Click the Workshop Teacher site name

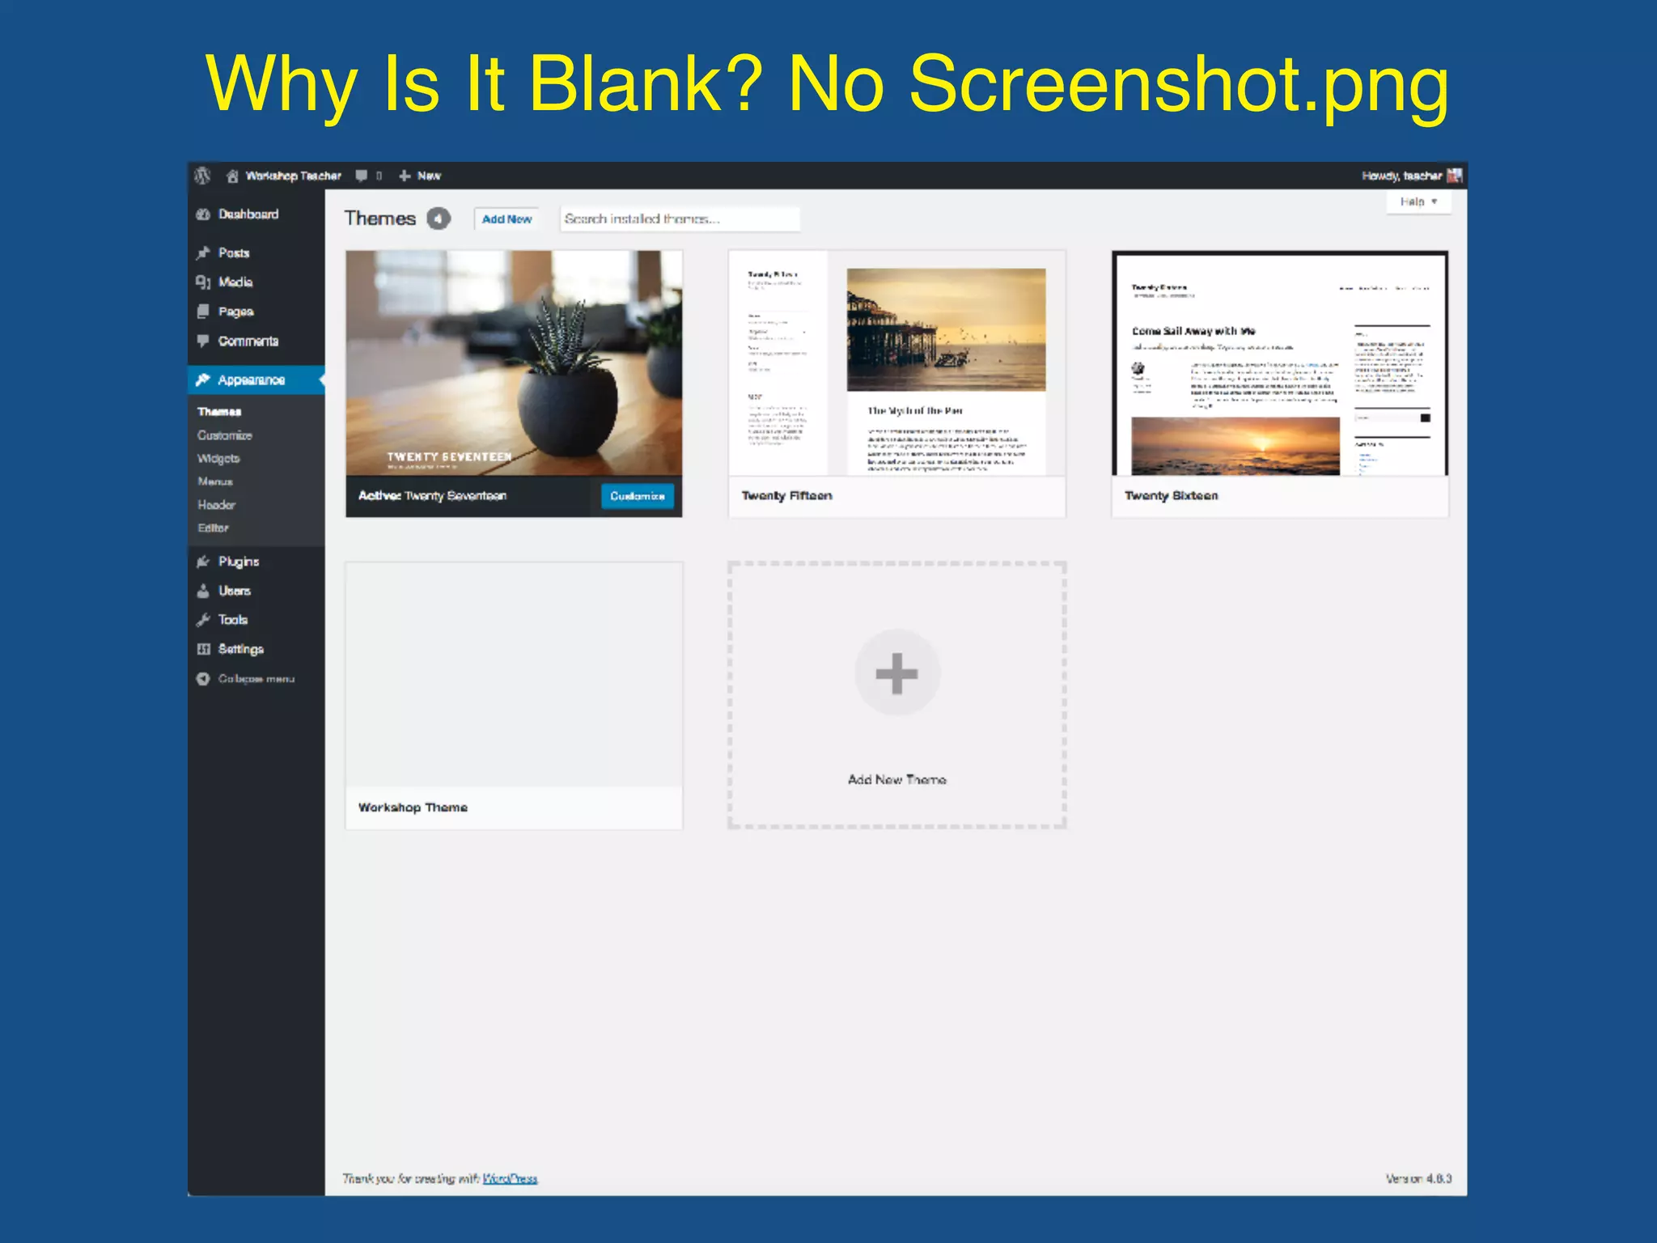click(x=293, y=176)
